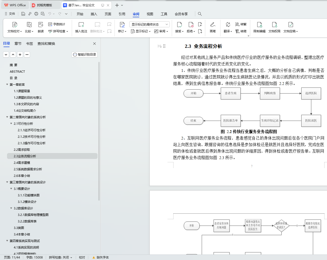Image resolution: width=327 pixels, height=260 pixels.
Task: Collapse the 第一章前言 tree node
Action: pyautogui.click(x=7, y=84)
